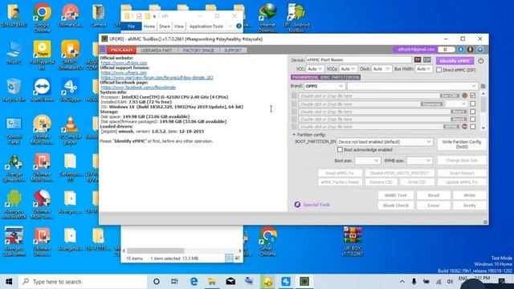Uncheck the Ext CSD row checkbox

(473, 96)
